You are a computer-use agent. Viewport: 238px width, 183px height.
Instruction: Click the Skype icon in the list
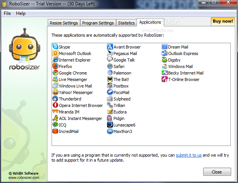coord(55,47)
